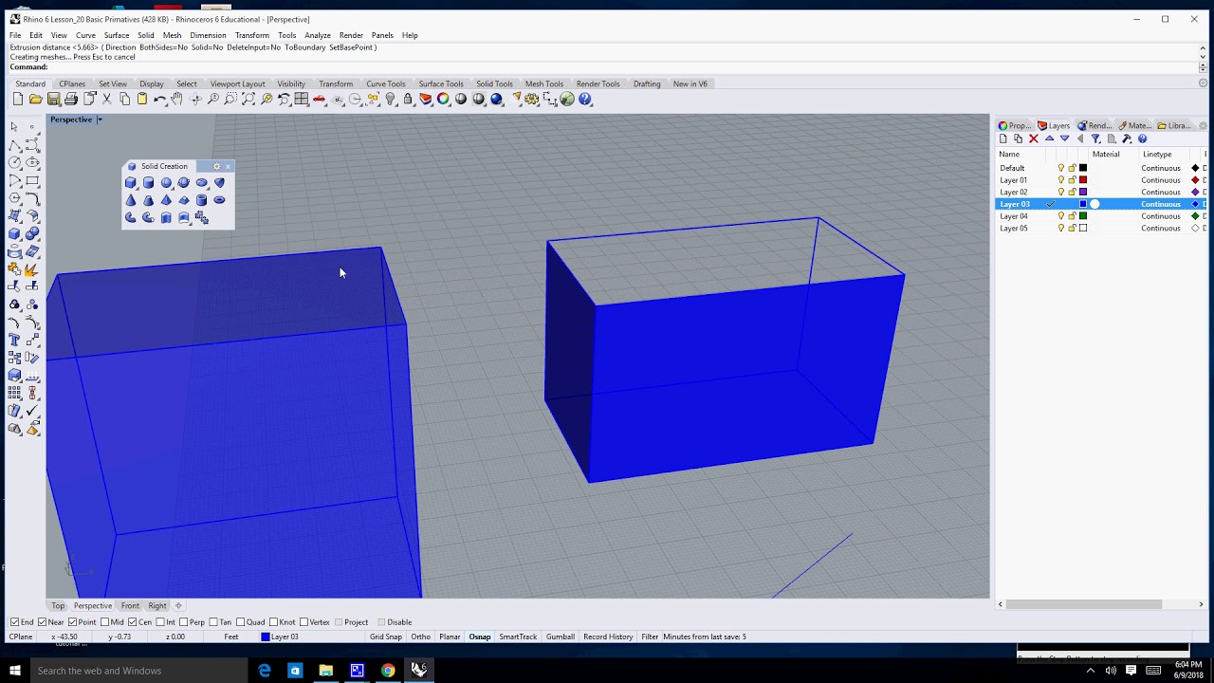
Task: Activate the Pan hand tool
Action: [x=177, y=99]
